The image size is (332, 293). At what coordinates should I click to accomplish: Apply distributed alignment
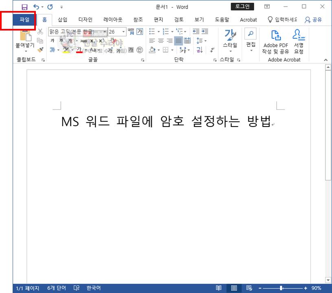tap(187, 41)
